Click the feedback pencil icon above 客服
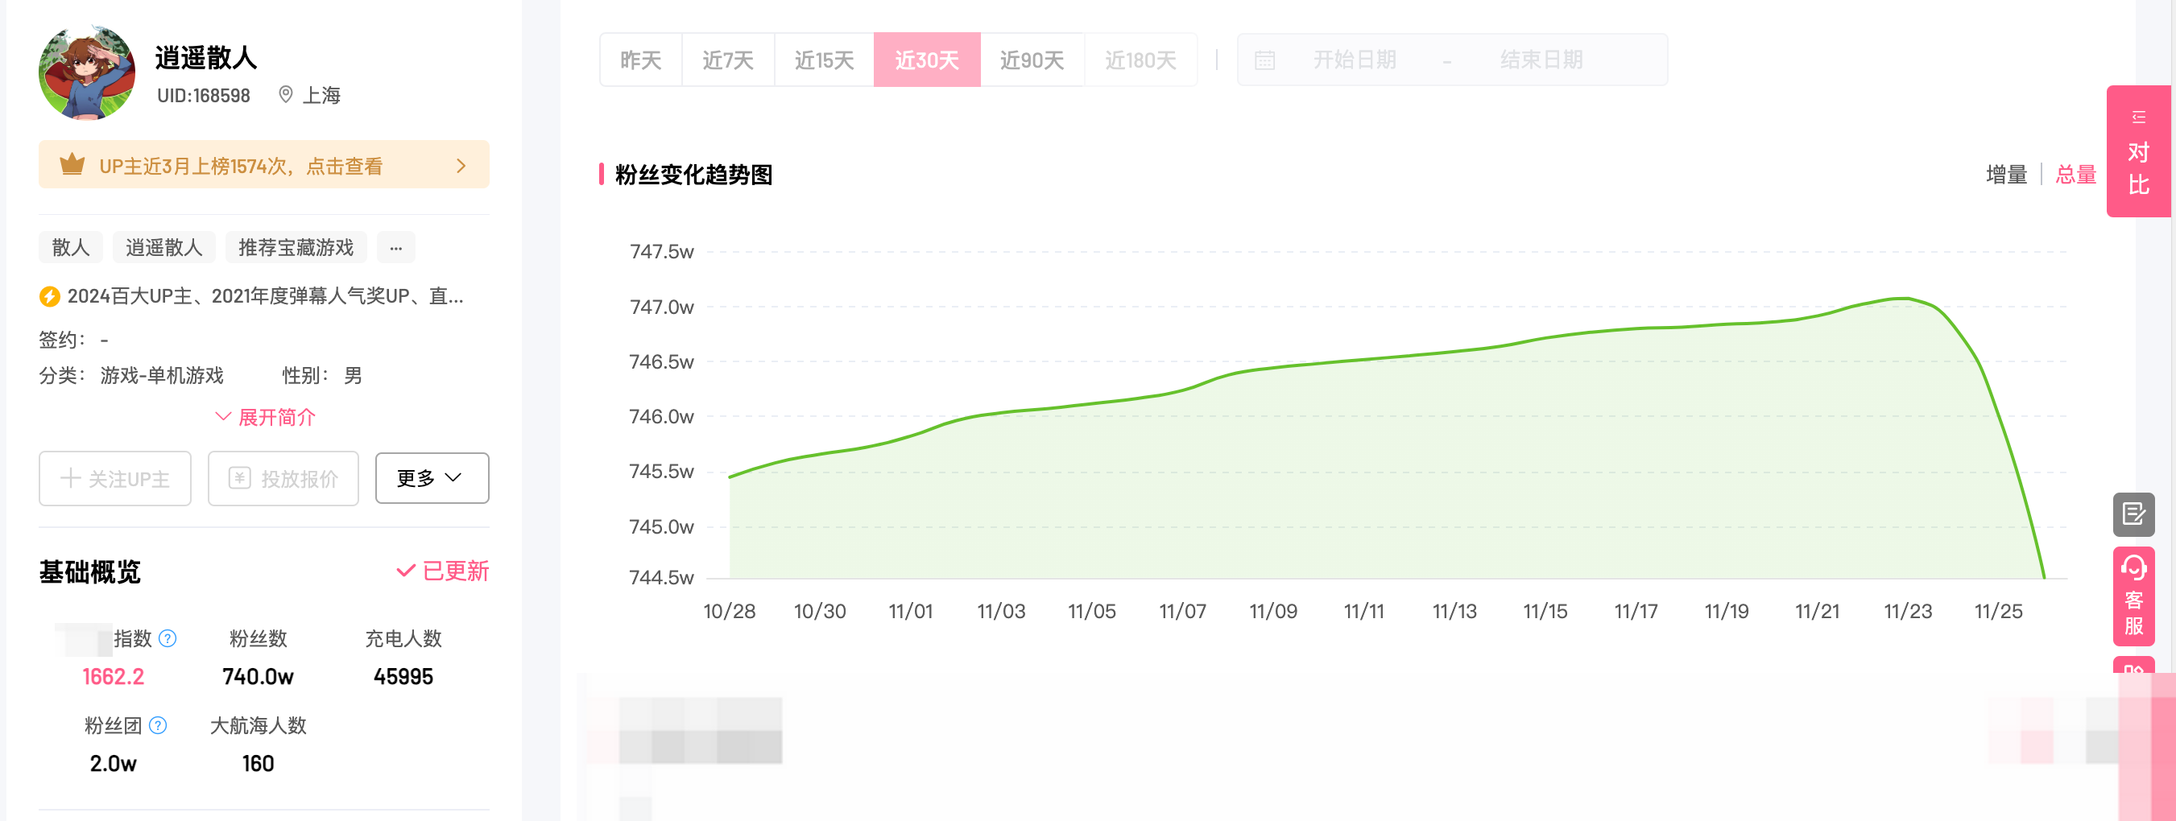 click(2135, 512)
